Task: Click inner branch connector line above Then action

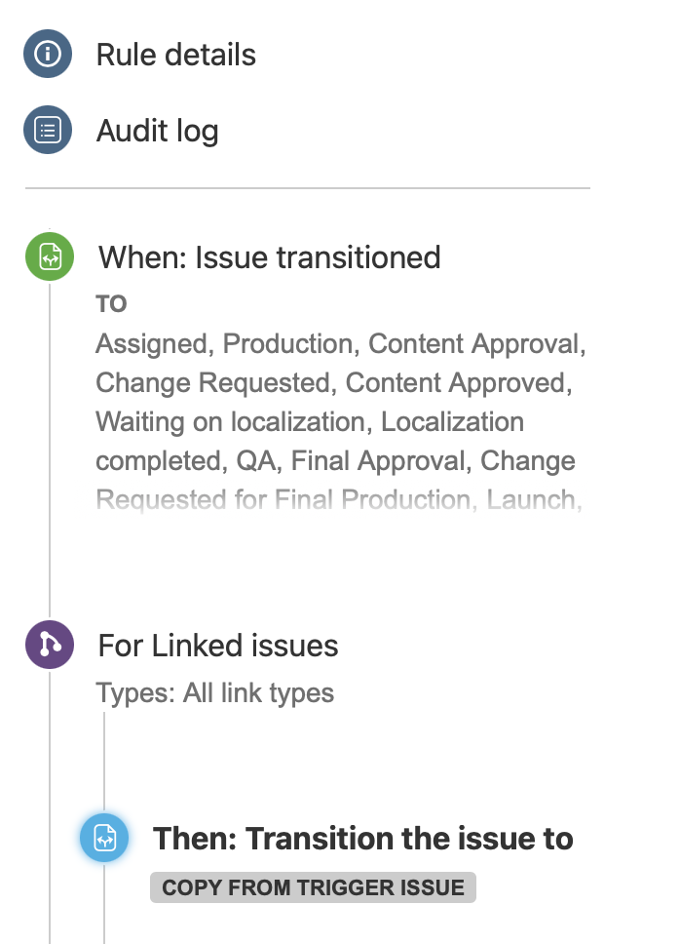Action: coord(104,761)
